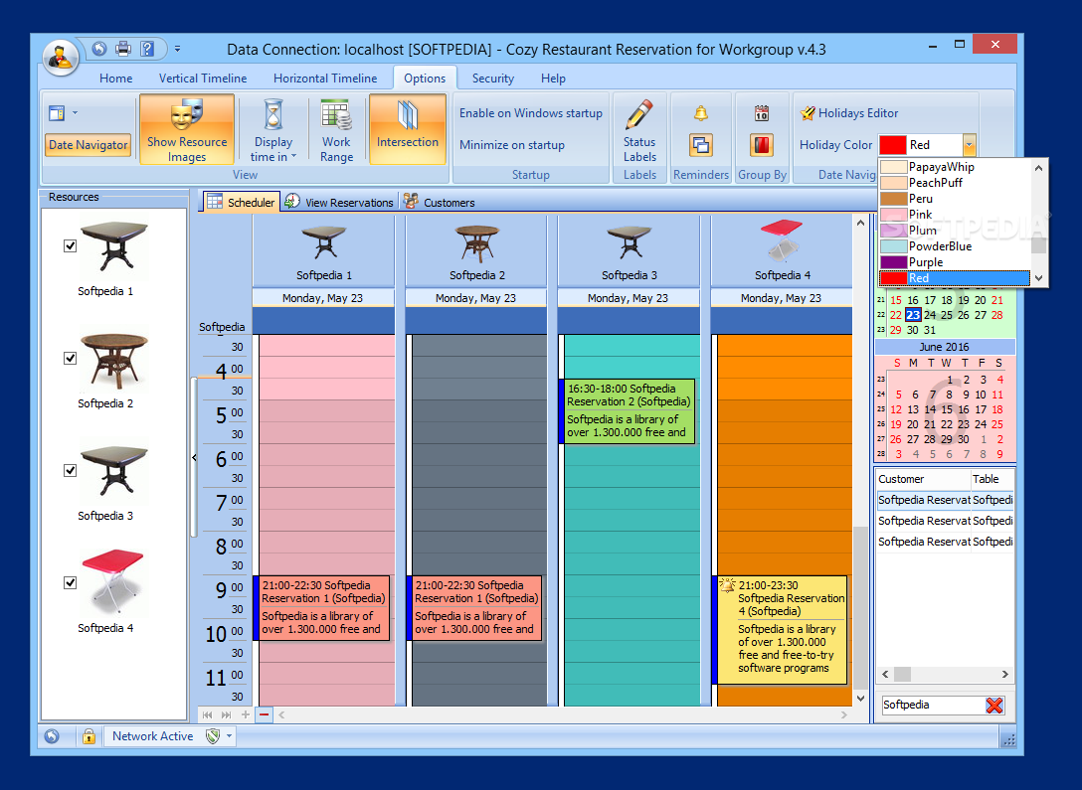Click the bell reminders icon
This screenshot has width=1082, height=790.
coord(700,113)
